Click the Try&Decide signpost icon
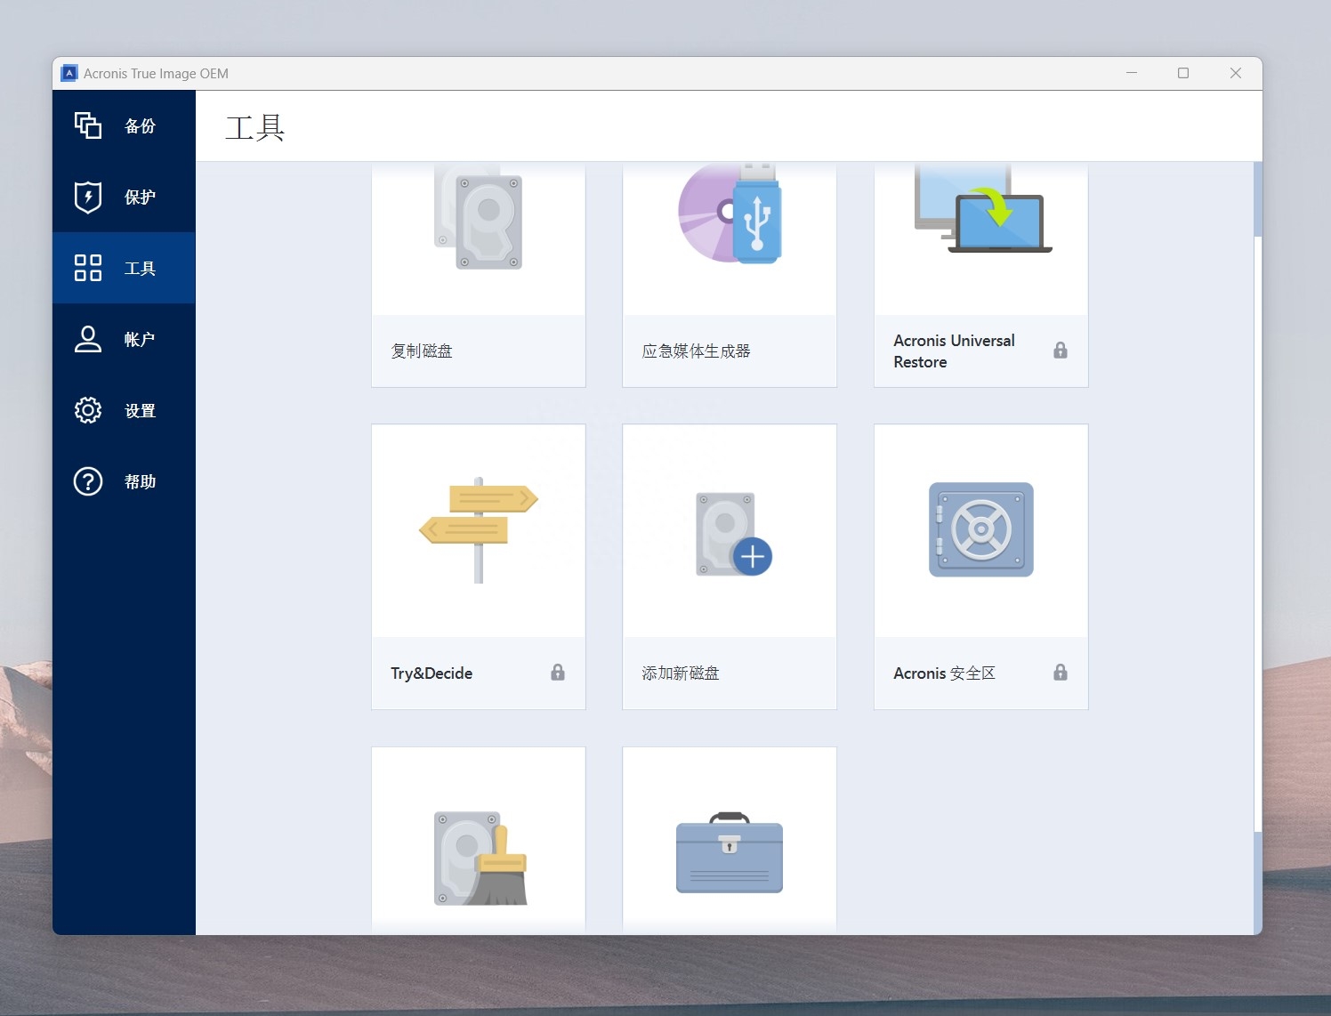The width and height of the screenshot is (1331, 1016). coord(479,530)
